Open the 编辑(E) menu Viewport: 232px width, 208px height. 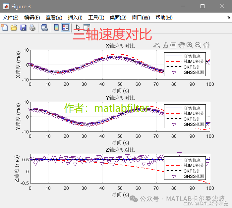tap(32, 18)
